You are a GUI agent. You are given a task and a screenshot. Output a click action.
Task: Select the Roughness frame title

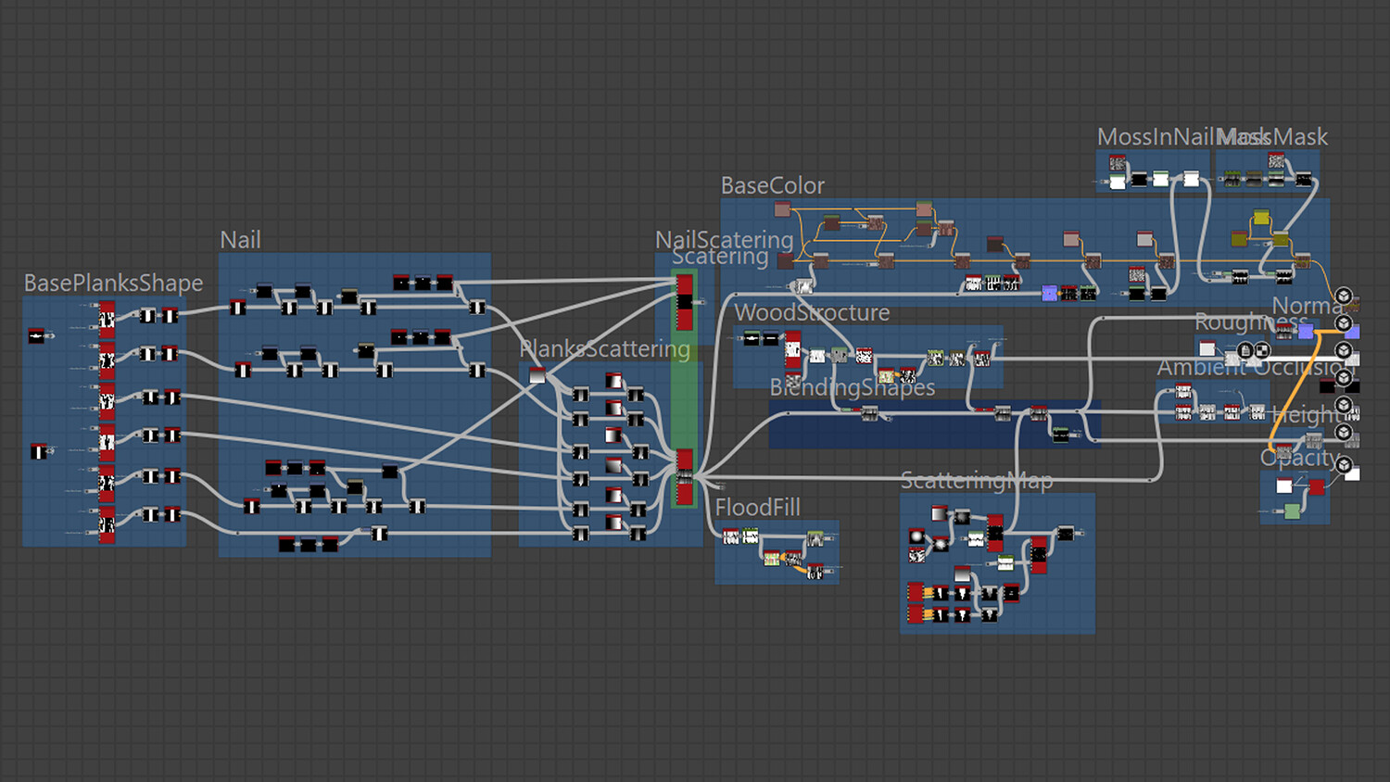(x=1251, y=322)
